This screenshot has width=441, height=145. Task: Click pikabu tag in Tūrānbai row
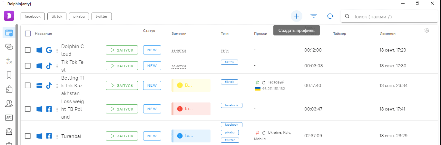pos(230,132)
